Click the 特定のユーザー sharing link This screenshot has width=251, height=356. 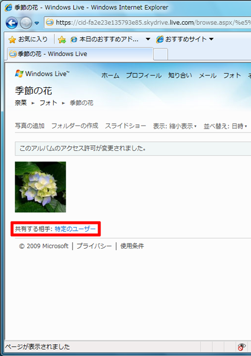(75, 229)
